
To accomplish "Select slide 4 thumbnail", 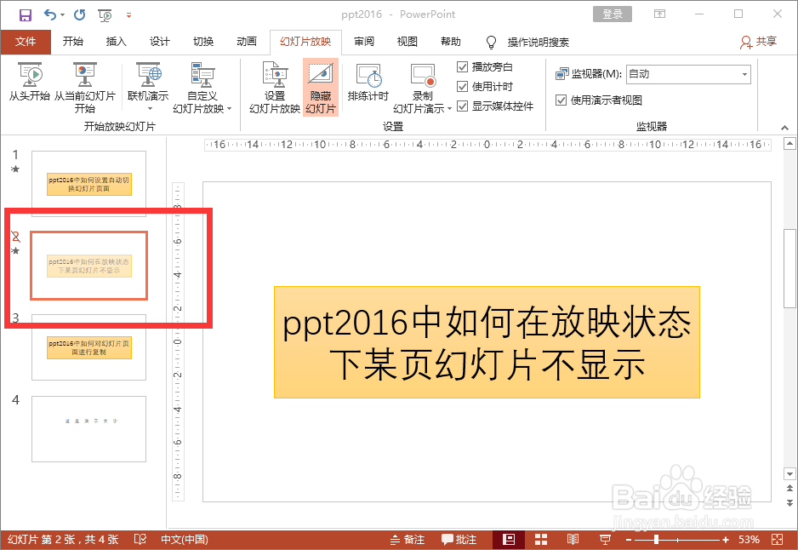I will click(89, 429).
